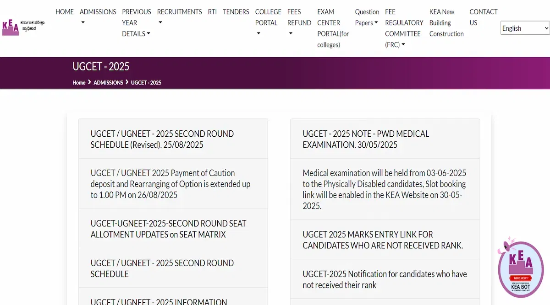Open the RTI menu item
The width and height of the screenshot is (550, 305).
point(212,12)
